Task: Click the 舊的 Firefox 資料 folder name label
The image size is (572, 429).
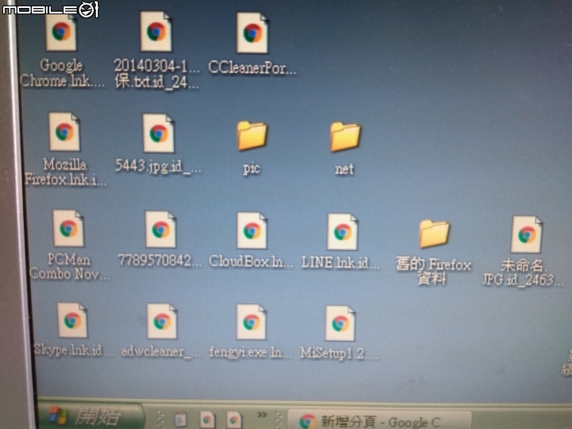Action: pyautogui.click(x=434, y=272)
